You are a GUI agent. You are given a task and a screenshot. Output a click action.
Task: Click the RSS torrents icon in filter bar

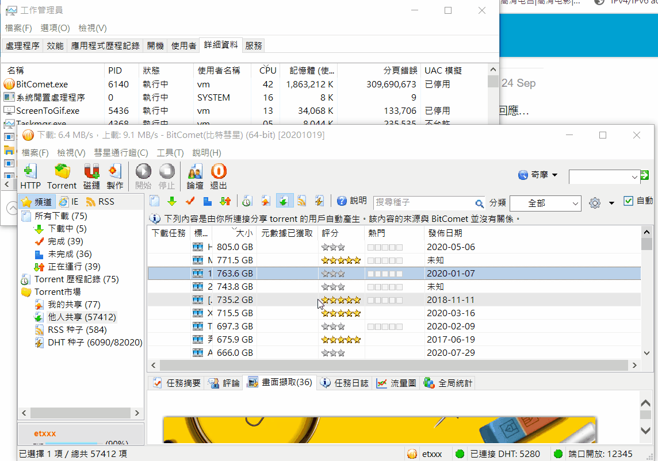click(x=301, y=201)
